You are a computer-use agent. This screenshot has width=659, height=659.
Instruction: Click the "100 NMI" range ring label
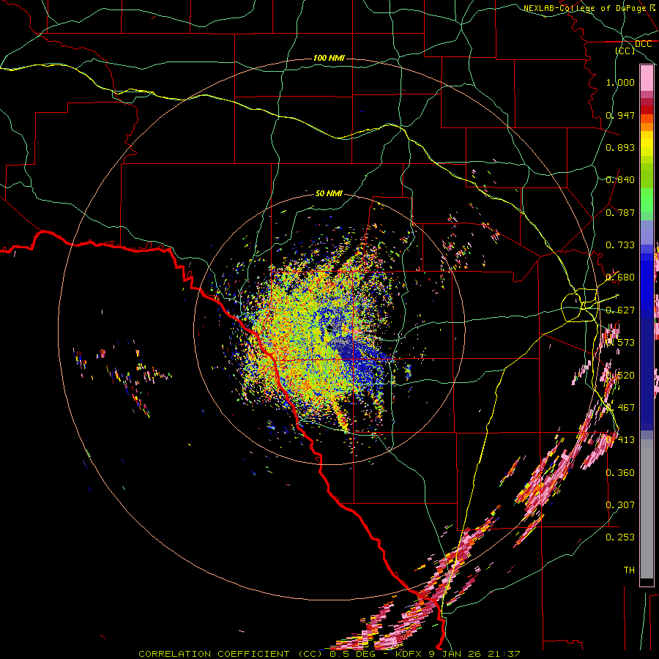(329, 58)
